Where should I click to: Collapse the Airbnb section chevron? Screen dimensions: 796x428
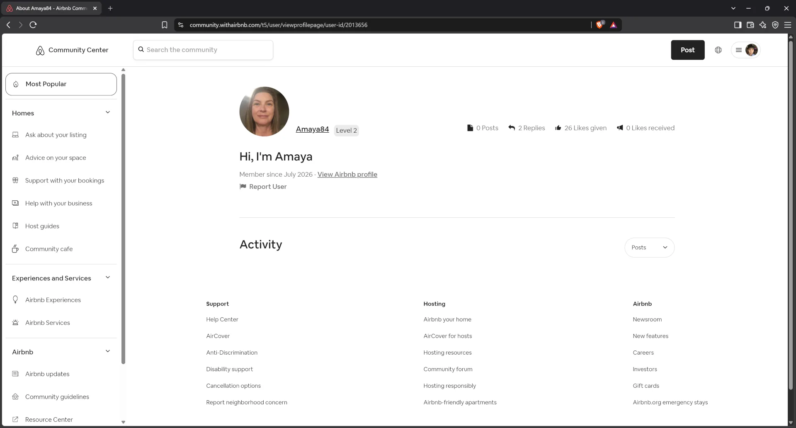coord(108,351)
